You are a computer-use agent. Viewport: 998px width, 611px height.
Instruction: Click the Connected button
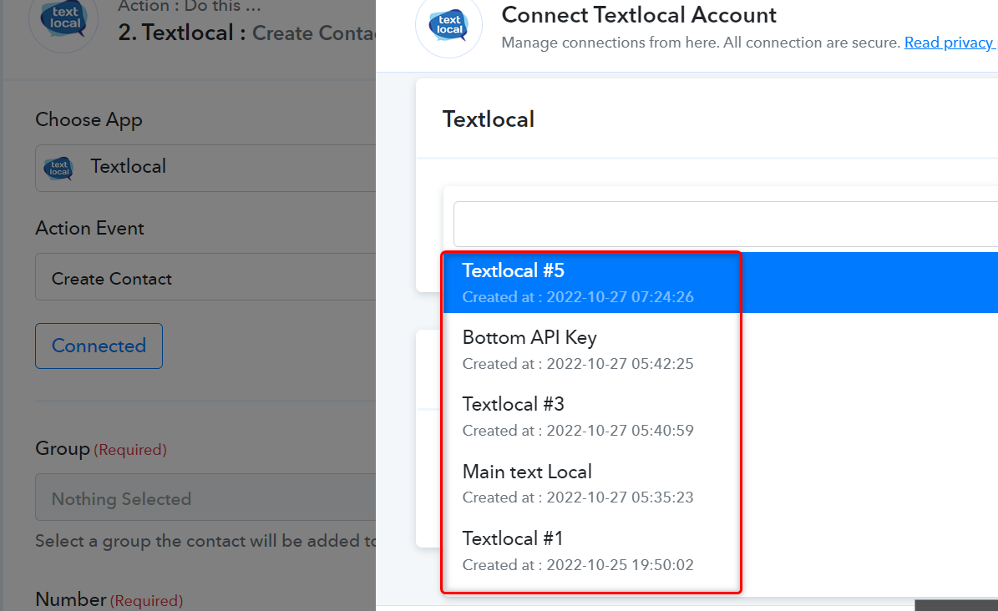99,346
